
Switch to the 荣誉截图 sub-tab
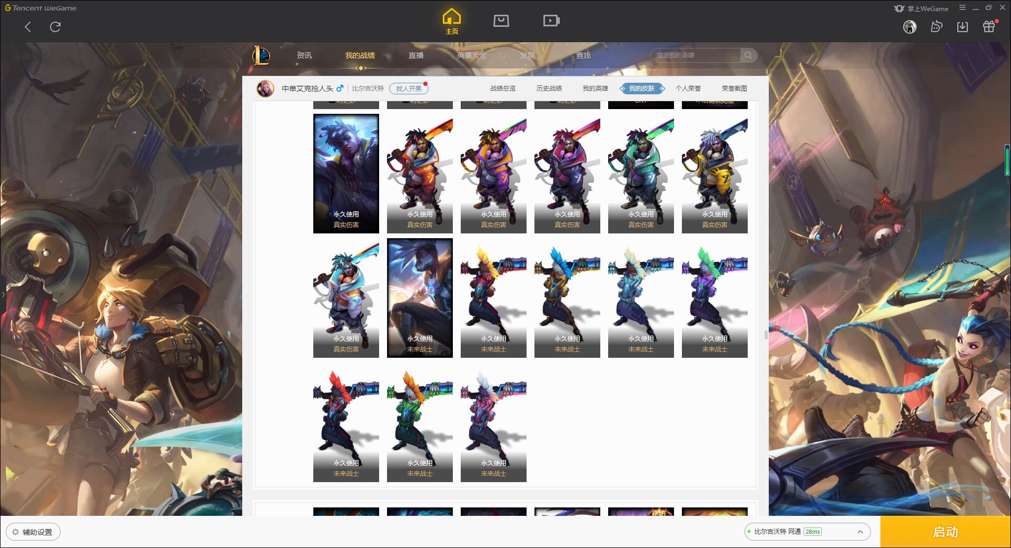pos(735,89)
